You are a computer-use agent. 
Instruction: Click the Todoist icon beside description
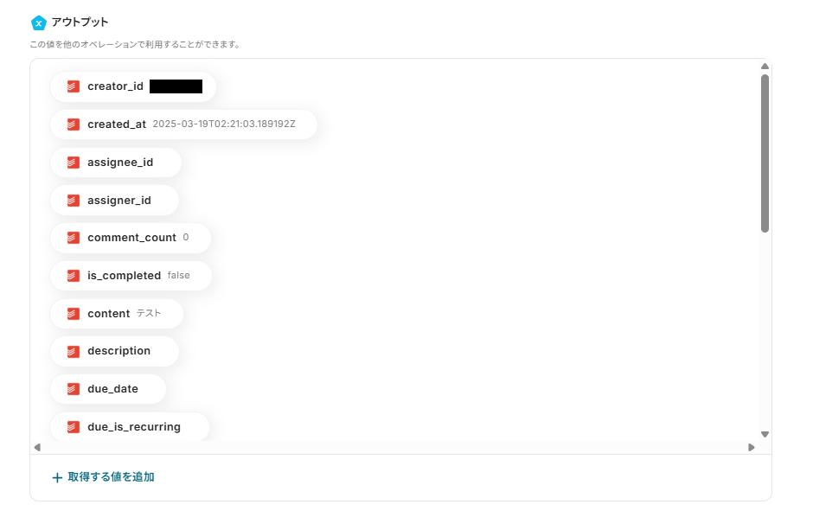(74, 351)
